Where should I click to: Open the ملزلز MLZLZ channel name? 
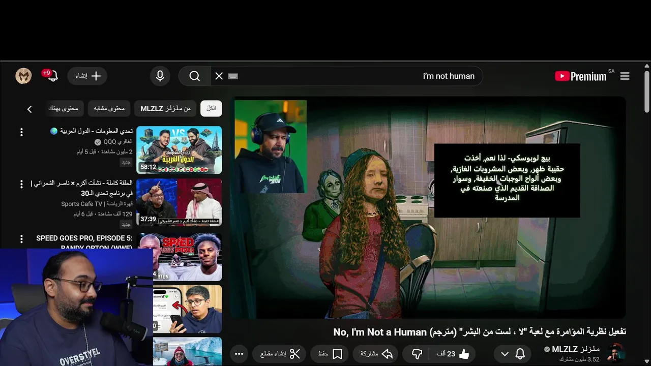[576, 349]
